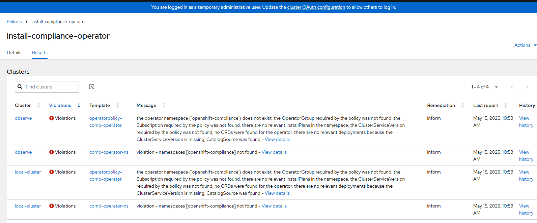Image resolution: width=537 pixels, height=223 pixels.
Task: View details of observe operator policy message
Action: [277, 139]
